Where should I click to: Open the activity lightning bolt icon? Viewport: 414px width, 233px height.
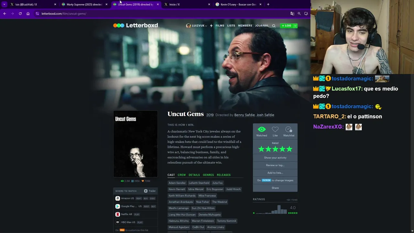pyautogui.click(x=211, y=26)
